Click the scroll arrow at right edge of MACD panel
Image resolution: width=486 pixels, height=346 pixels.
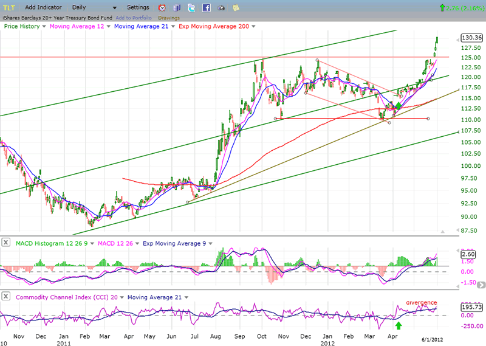coord(481,285)
